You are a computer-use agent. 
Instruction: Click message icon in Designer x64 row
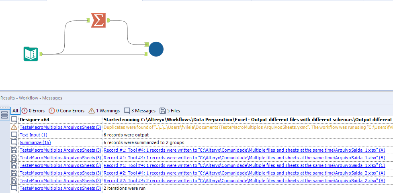(14, 120)
